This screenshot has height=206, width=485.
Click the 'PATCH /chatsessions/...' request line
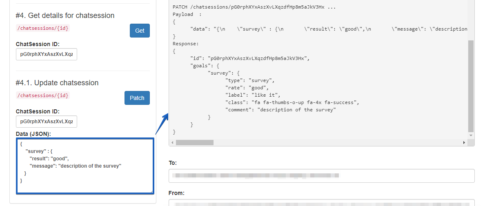point(254,7)
